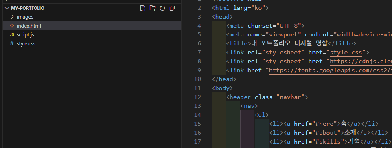The width and height of the screenshot is (392, 148).
Task: Click the nav tag on line 13
Action: (249, 106)
